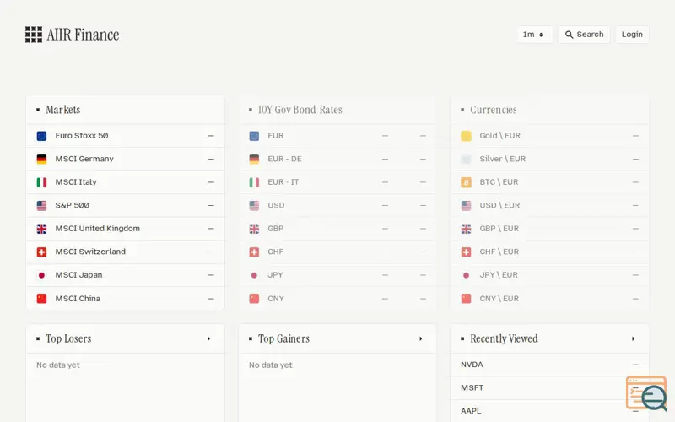The width and height of the screenshot is (675, 422).
Task: Click the Recently Viewed heading text
Action: tap(504, 339)
